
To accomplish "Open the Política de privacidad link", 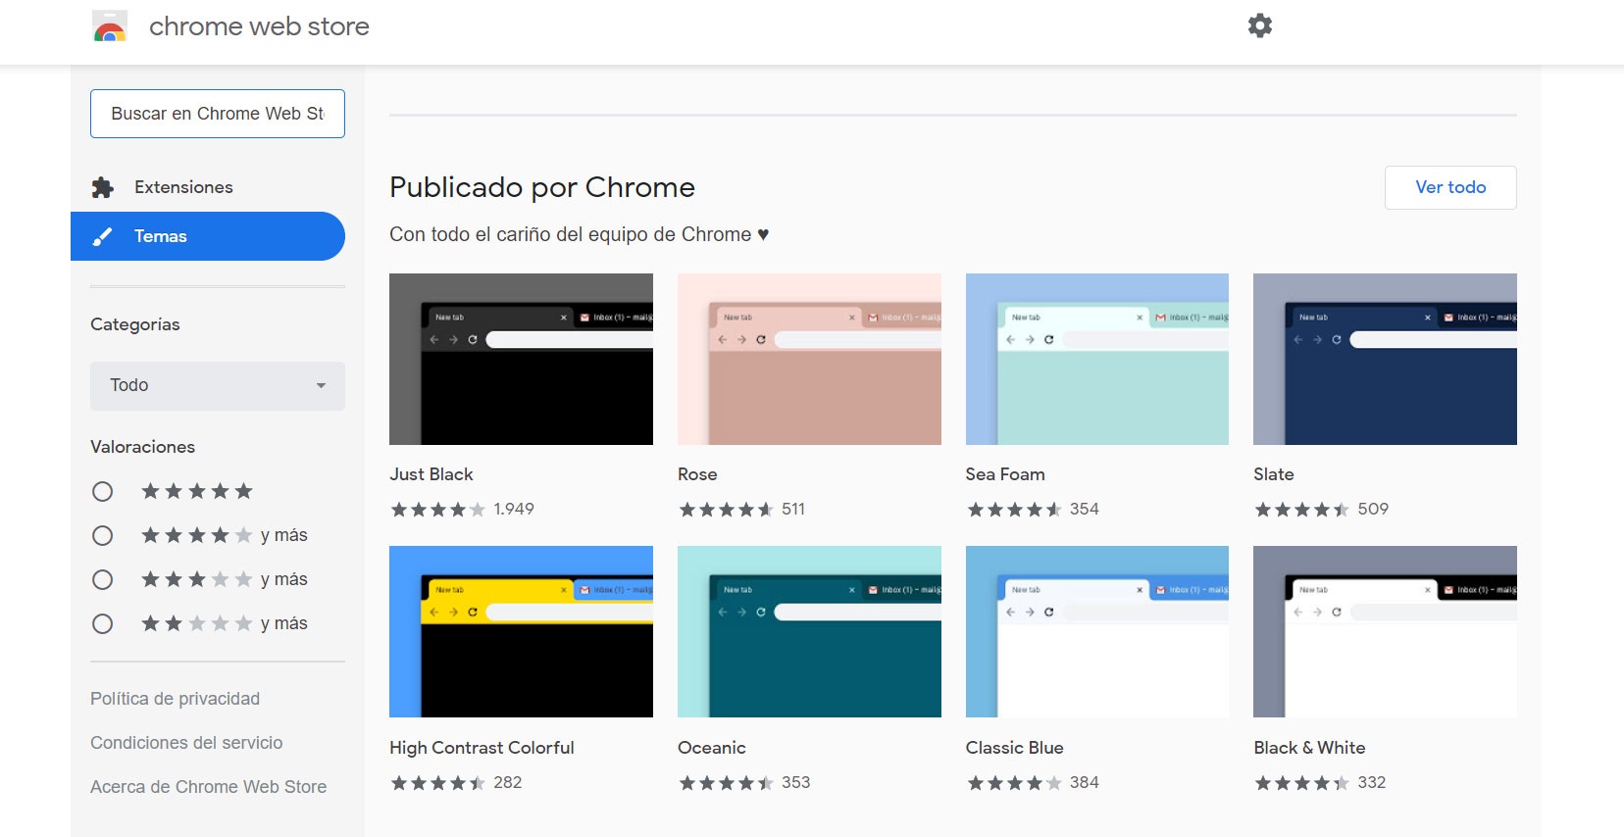I will coord(175,699).
